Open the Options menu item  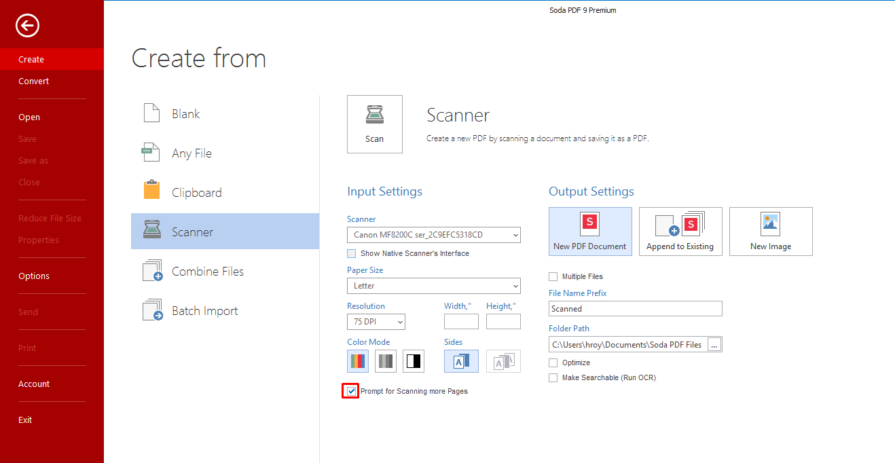[34, 276]
